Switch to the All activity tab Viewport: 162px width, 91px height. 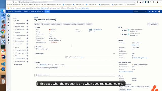(x=38, y=65)
